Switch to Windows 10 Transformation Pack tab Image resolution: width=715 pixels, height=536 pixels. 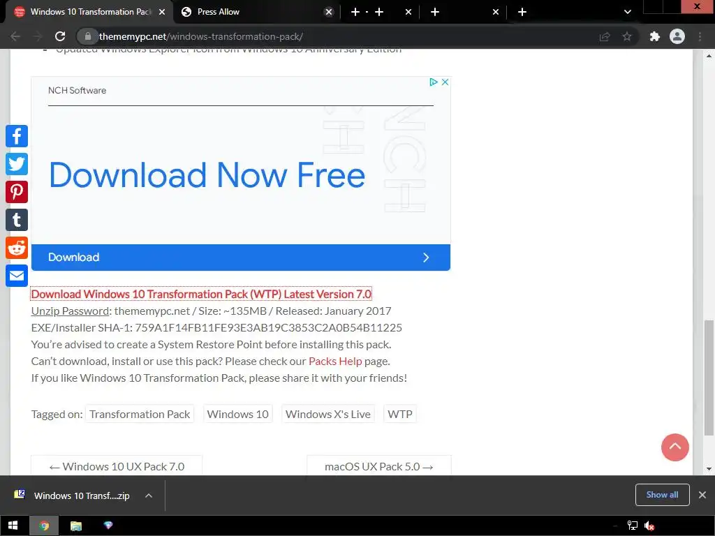coord(90,12)
